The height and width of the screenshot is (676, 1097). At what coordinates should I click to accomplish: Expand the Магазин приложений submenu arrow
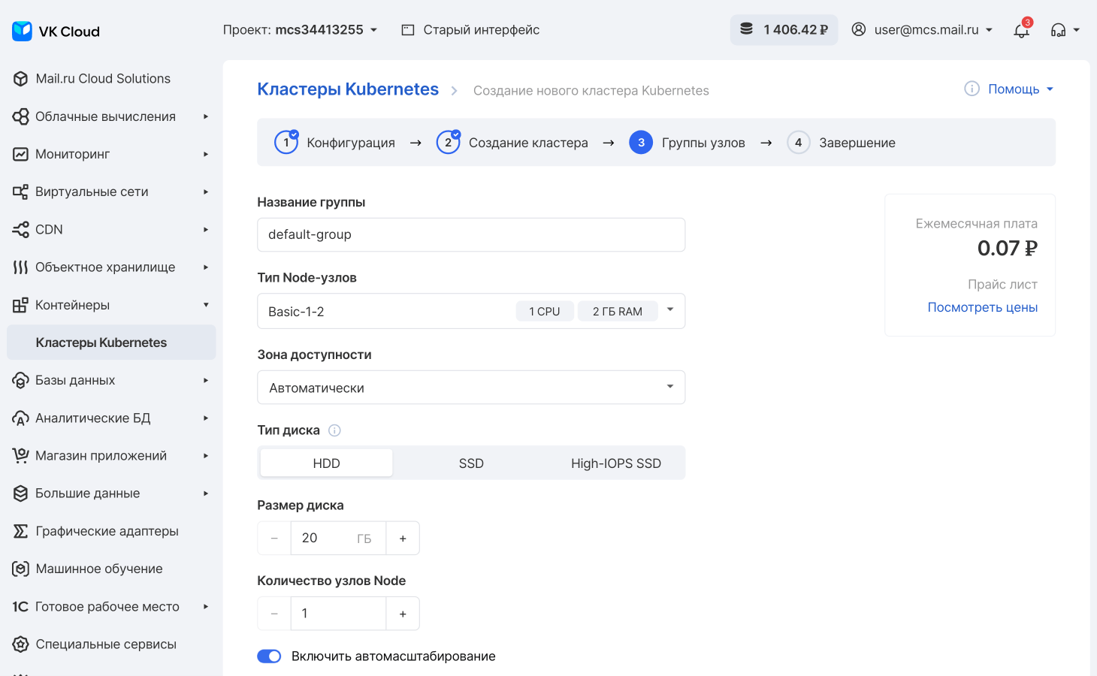[x=206, y=456]
